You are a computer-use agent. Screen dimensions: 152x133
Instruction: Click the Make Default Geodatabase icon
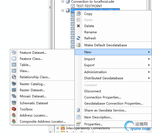pos(78,45)
